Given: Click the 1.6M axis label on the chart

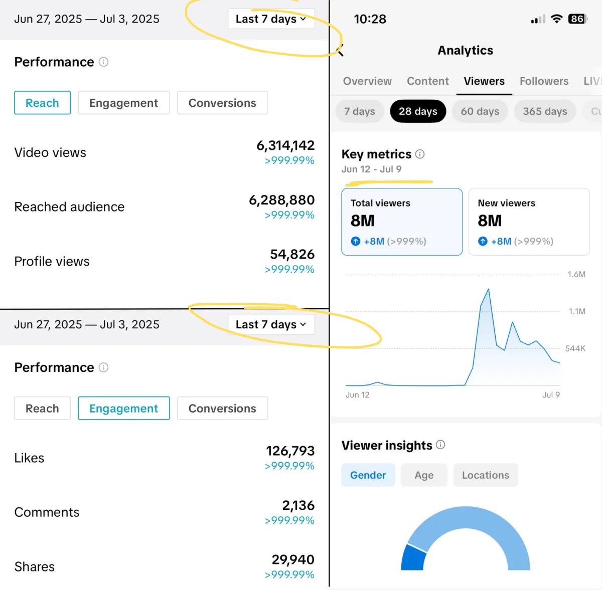Looking at the screenshot, I should pyautogui.click(x=576, y=274).
